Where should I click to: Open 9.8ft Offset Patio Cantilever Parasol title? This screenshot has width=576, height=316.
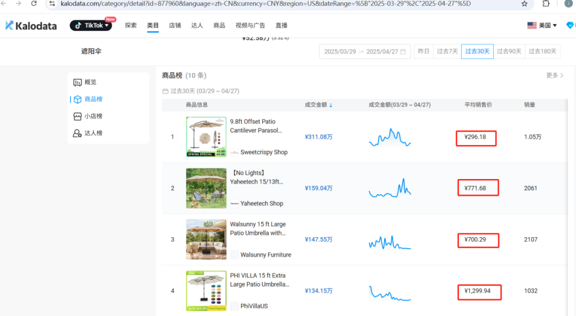[x=256, y=126]
